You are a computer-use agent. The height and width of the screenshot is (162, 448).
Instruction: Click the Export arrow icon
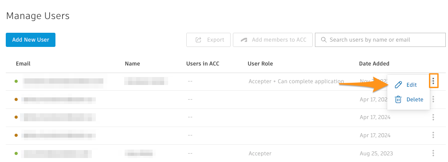198,40
